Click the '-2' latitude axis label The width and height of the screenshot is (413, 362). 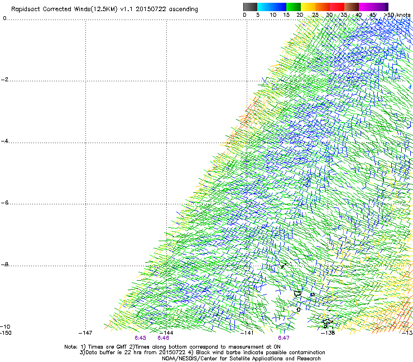(x=4, y=80)
